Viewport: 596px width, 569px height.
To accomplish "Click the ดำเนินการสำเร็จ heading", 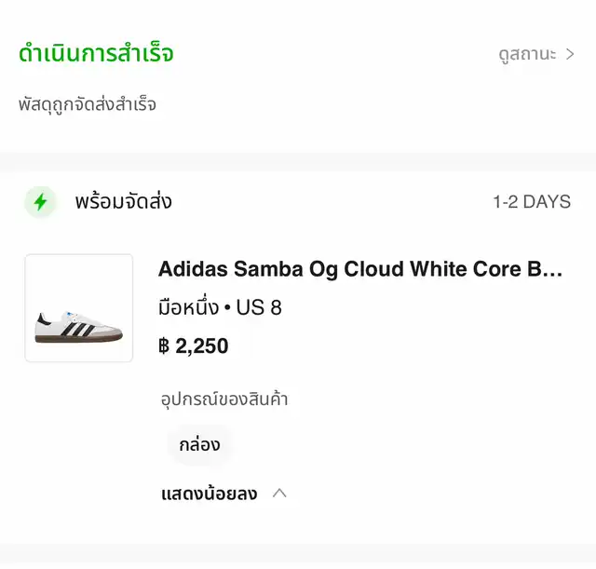I will (x=96, y=53).
